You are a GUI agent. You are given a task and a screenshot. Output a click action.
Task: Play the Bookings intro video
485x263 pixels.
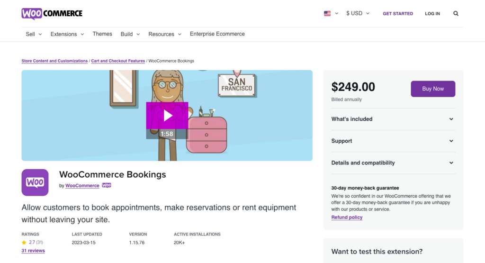coord(167,116)
